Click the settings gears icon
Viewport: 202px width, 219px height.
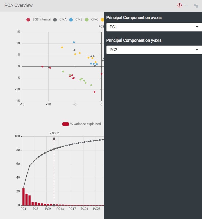(x=196, y=6)
